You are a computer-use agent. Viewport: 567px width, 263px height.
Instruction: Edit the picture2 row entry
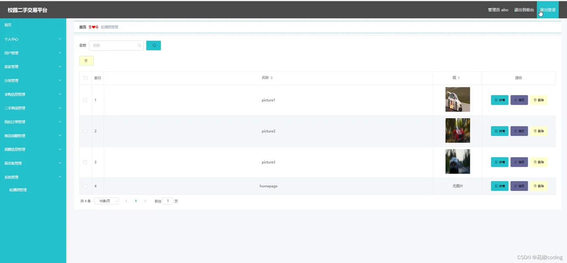[x=519, y=131]
